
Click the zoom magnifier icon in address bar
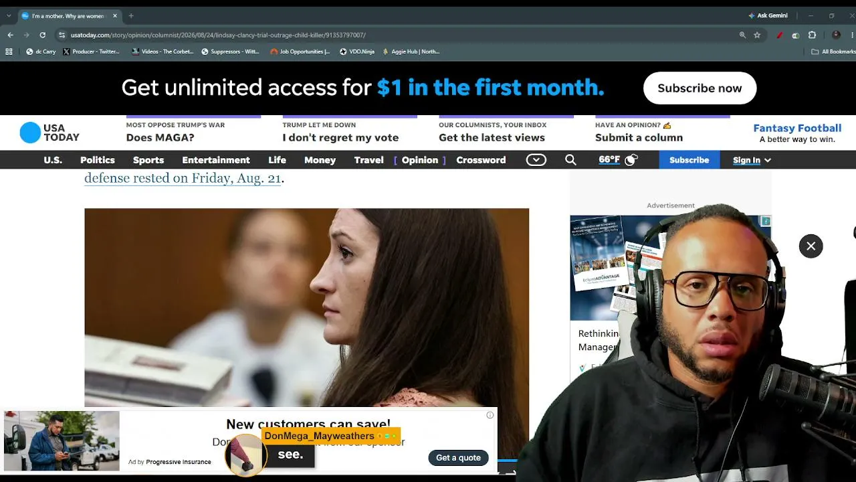(742, 35)
